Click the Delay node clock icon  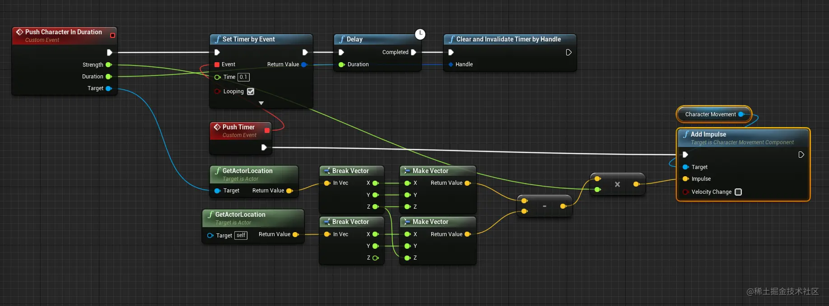(420, 34)
